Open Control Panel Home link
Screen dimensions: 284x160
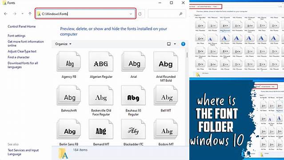tap(21, 27)
